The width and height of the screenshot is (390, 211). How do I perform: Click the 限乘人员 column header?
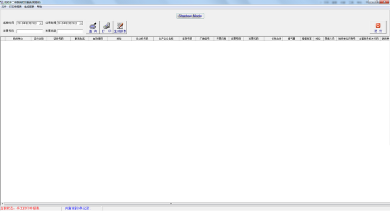coord(330,39)
